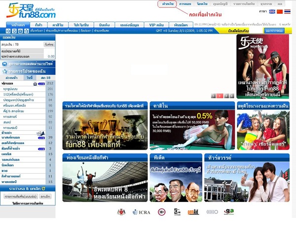Click the 18+ badge in the footer

click(162, 212)
